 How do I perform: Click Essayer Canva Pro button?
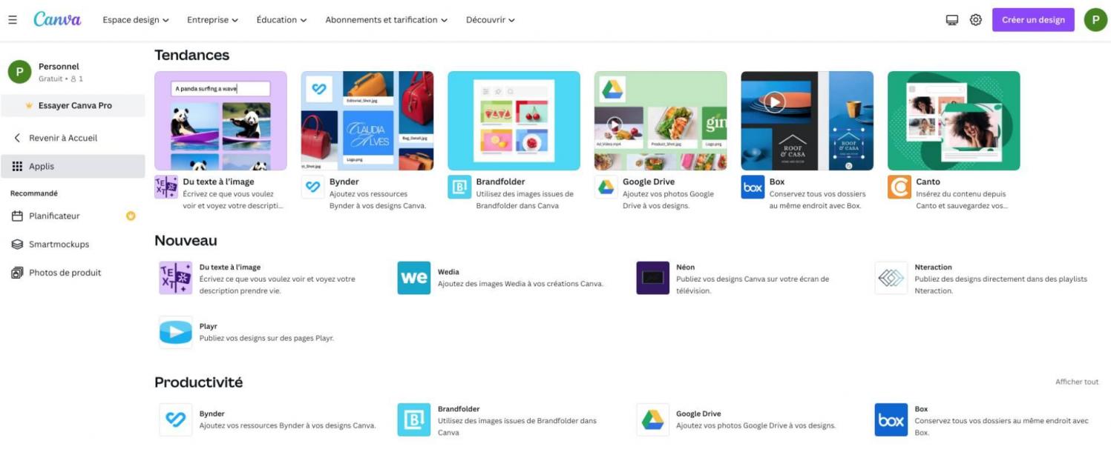(x=73, y=105)
